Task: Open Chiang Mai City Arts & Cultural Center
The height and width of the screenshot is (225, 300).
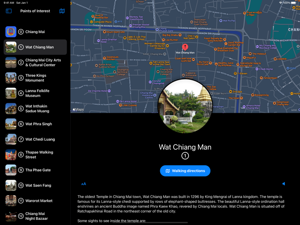Action: coord(35,63)
